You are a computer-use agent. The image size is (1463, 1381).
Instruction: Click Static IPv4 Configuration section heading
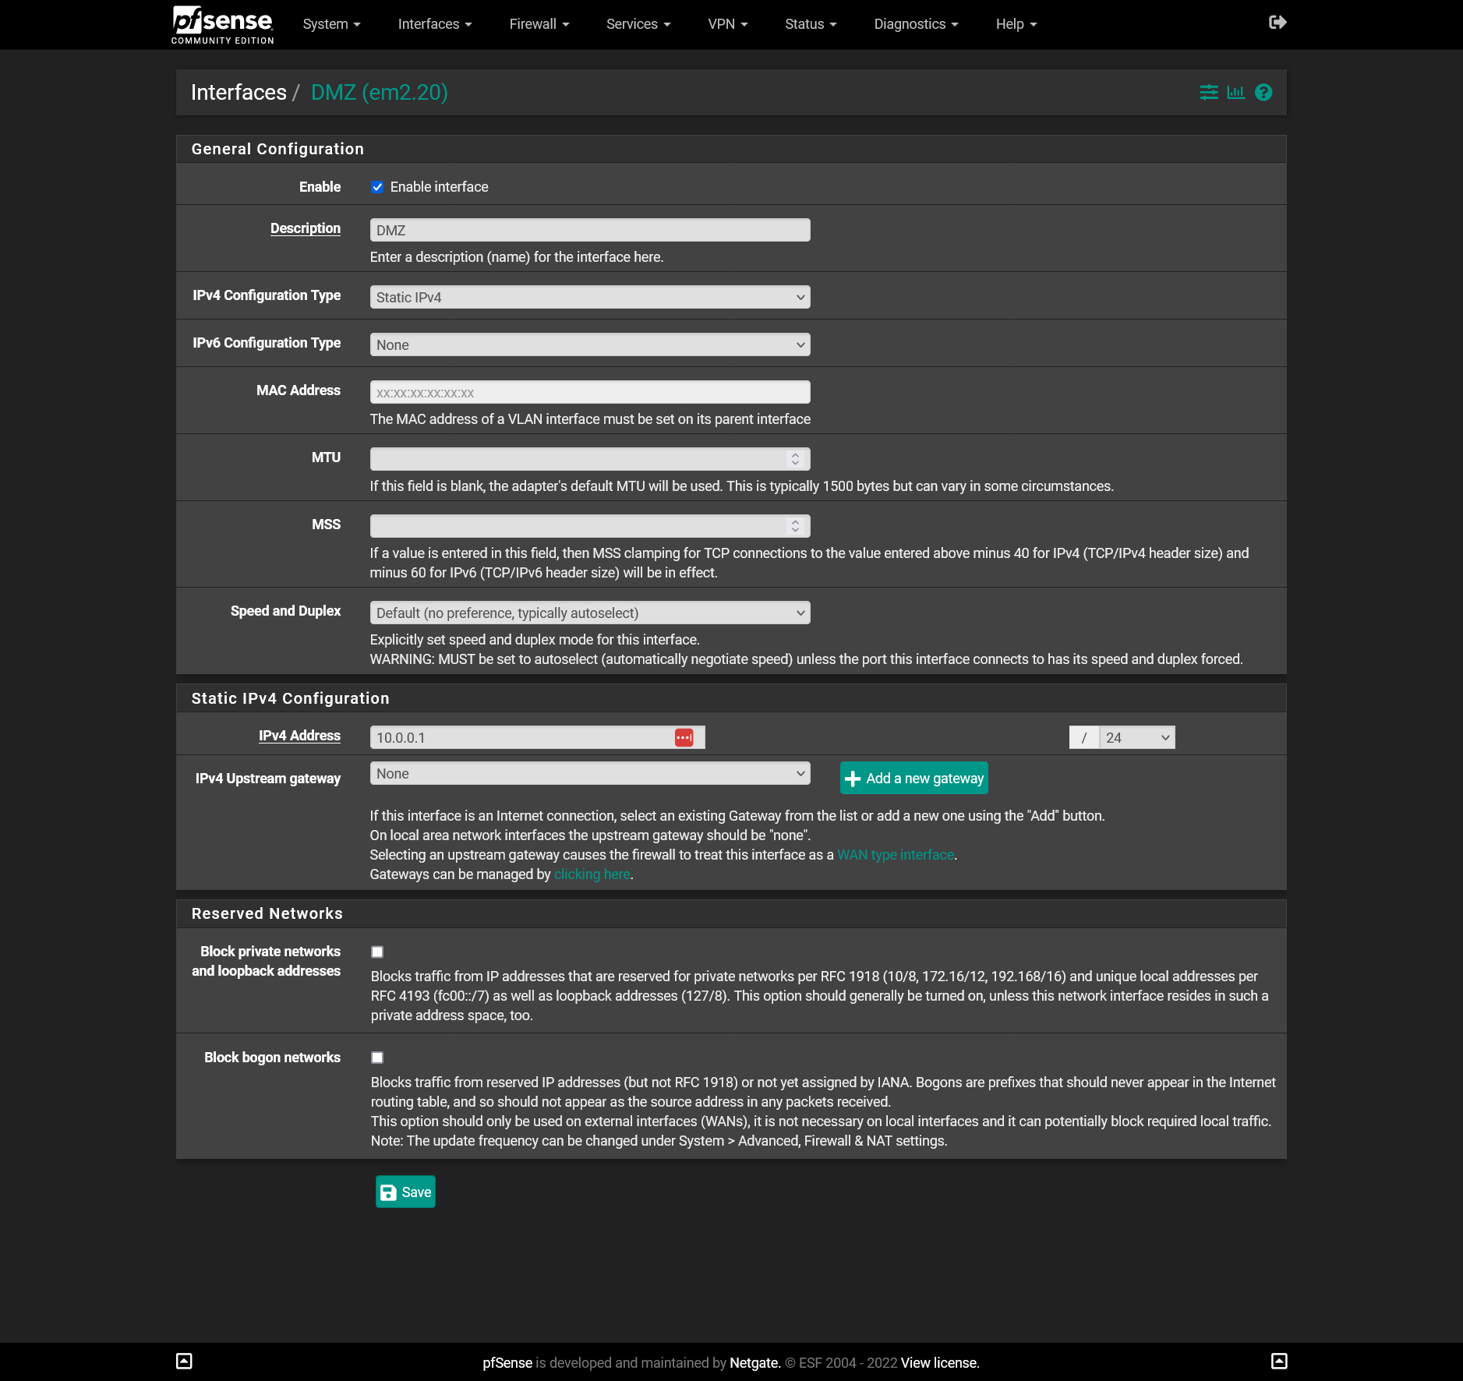(291, 698)
